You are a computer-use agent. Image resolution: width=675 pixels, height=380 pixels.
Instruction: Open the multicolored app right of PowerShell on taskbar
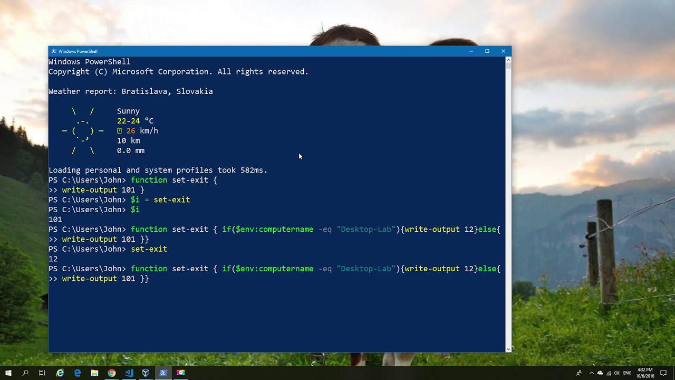click(180, 373)
